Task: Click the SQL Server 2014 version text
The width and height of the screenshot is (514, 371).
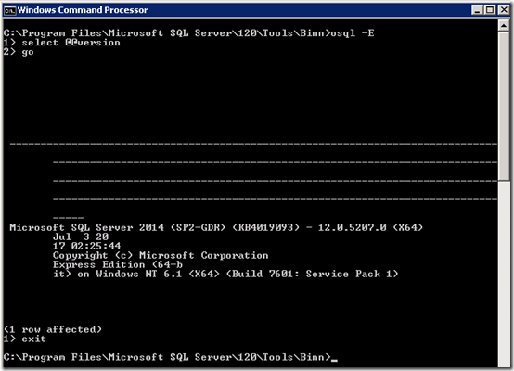Action: coord(86,227)
